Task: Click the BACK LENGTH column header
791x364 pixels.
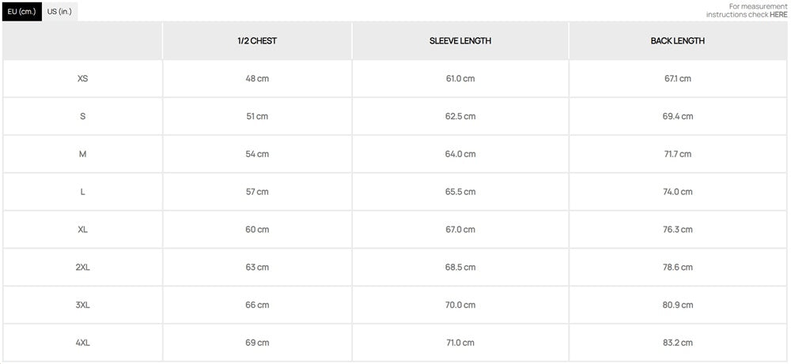Action: pos(678,41)
